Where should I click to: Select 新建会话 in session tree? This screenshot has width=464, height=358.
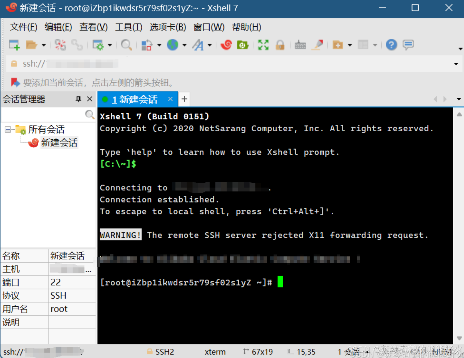[59, 143]
